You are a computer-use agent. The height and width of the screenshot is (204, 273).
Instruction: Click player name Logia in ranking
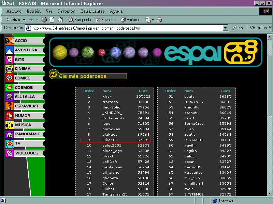189,97
